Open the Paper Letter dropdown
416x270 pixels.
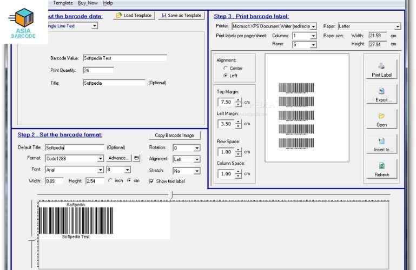tap(398, 26)
